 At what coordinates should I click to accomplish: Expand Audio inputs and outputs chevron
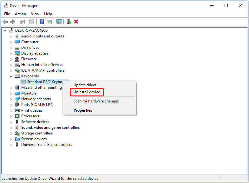(11, 36)
